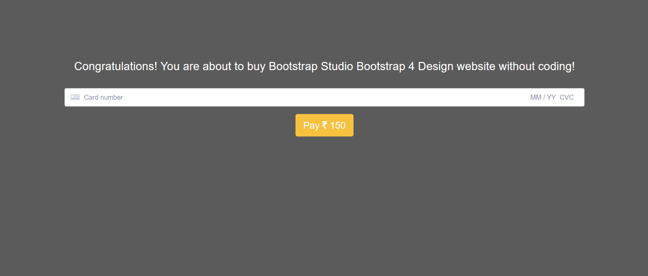Click the 'Card number' placeholder text
648x276 pixels.
tap(103, 97)
